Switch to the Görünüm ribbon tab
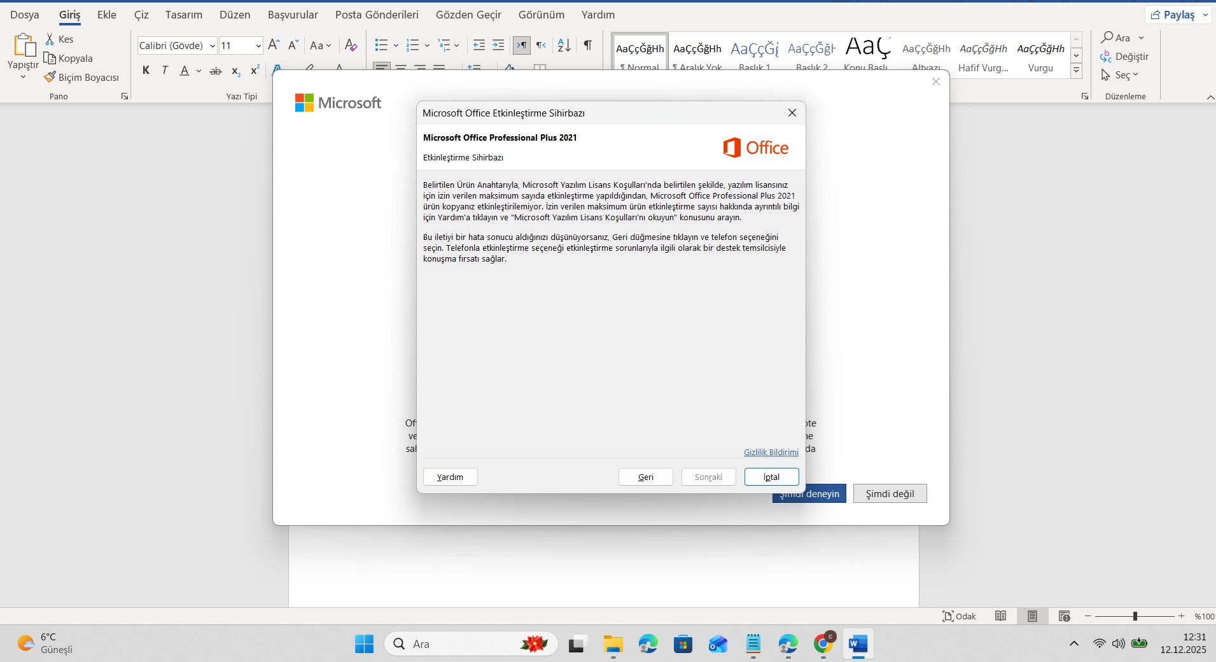 coord(542,15)
